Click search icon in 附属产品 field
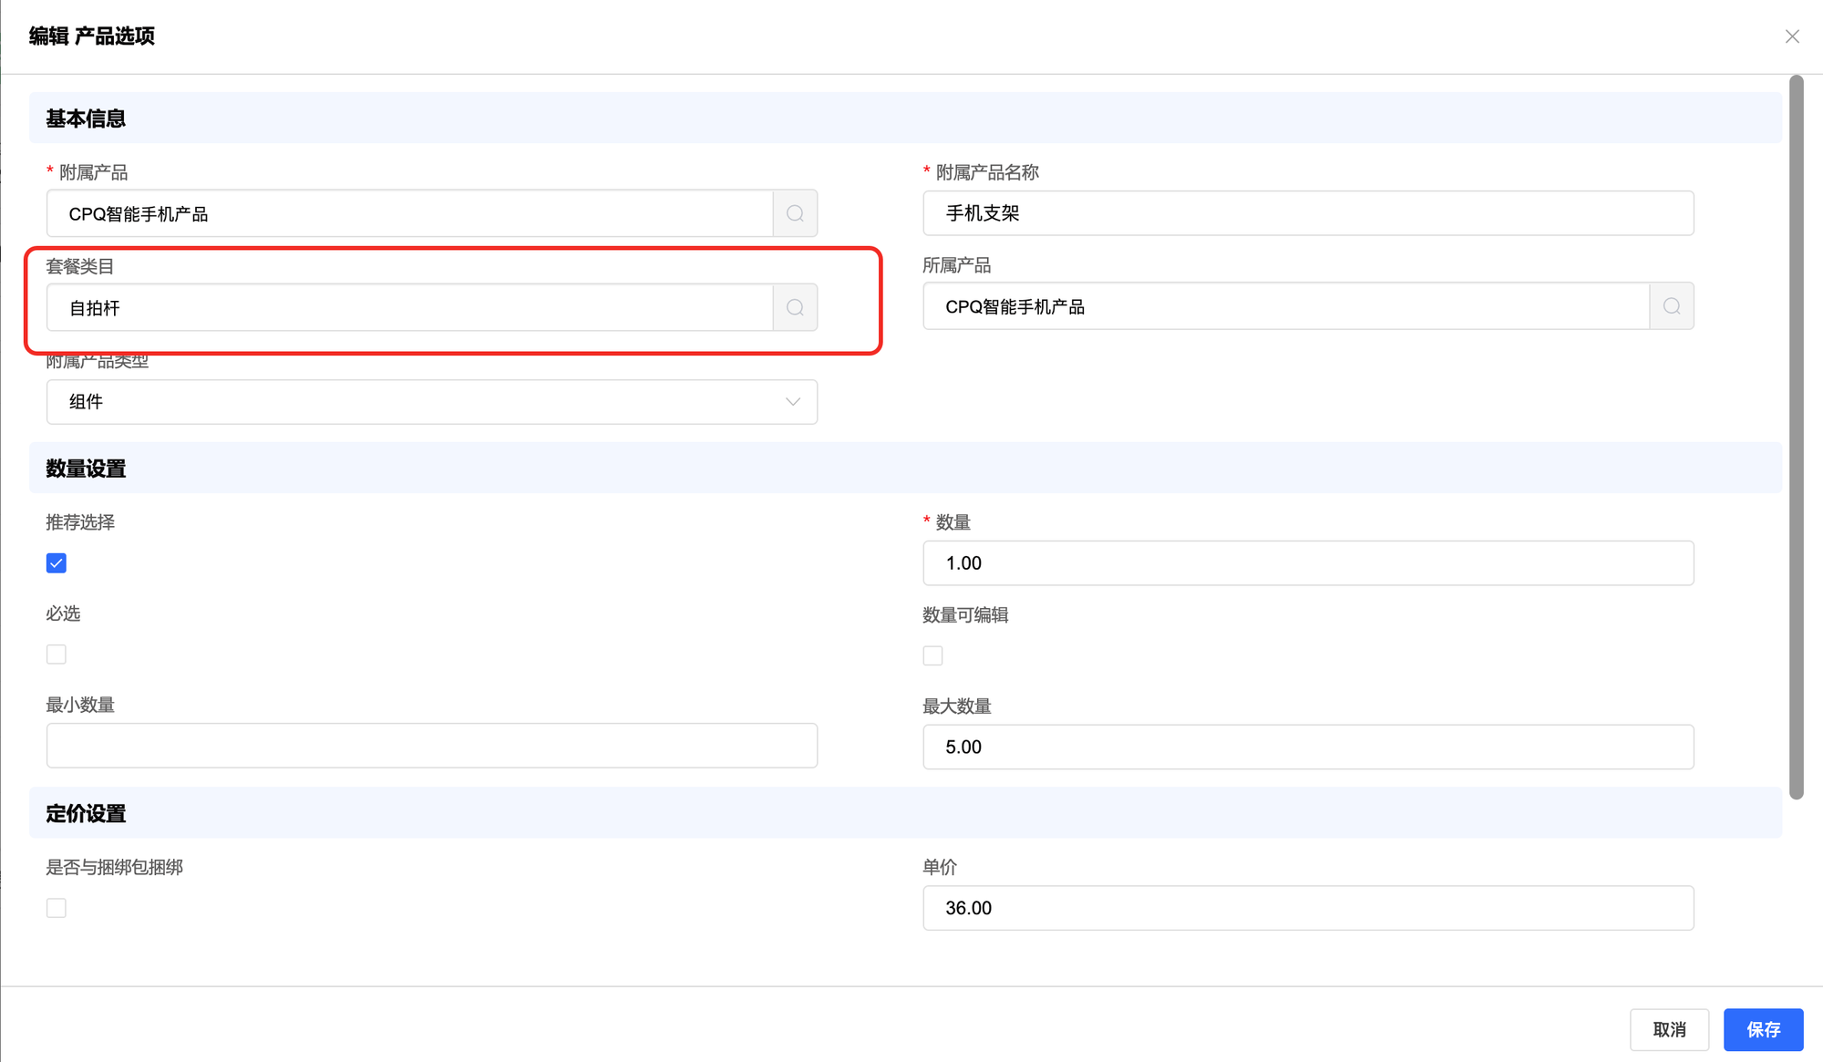 click(x=795, y=213)
